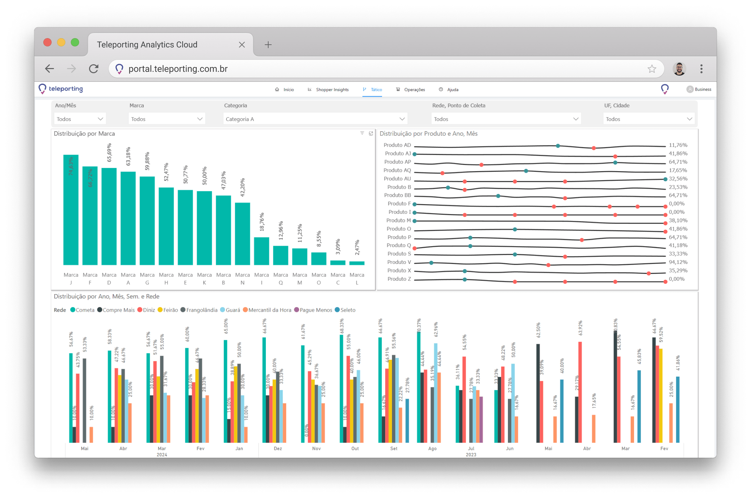Open filter icon on Distribuição por Marca
This screenshot has width=751, height=499.
tap(362, 133)
